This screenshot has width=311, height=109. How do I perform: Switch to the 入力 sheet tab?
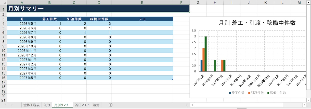click(x=47, y=105)
